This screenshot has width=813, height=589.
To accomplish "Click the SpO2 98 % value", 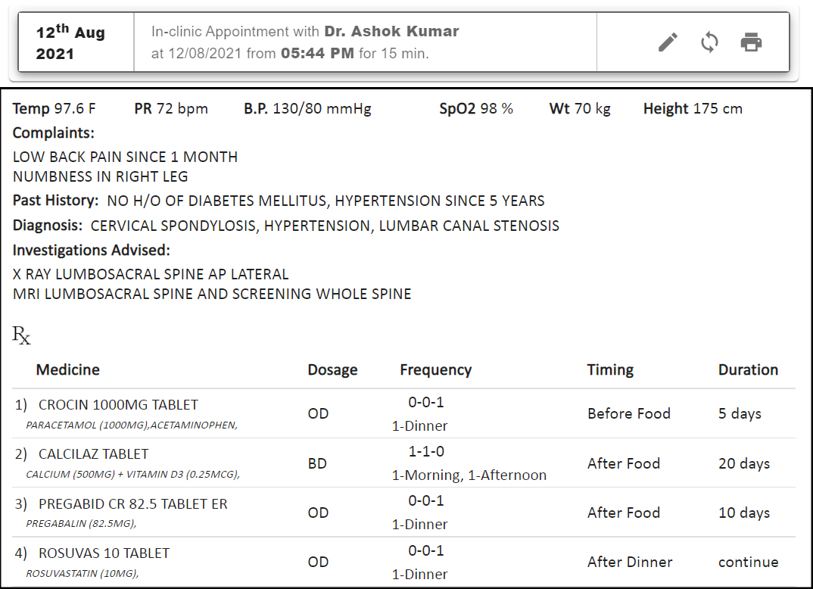I will coord(476,109).
